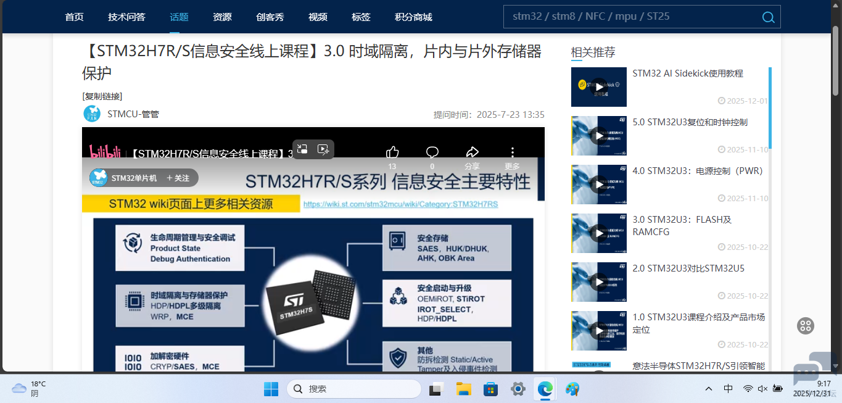Open 资源 nav item
The height and width of the screenshot is (403, 842).
pos(222,17)
